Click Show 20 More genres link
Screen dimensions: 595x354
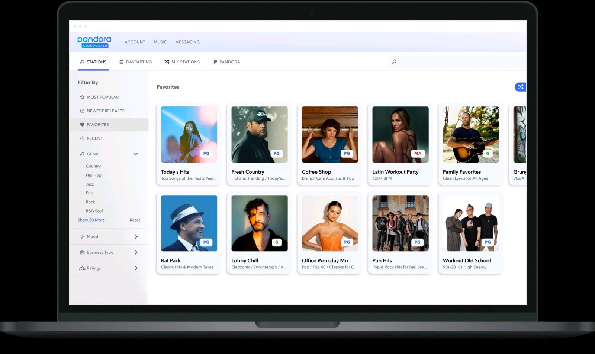[91, 220]
